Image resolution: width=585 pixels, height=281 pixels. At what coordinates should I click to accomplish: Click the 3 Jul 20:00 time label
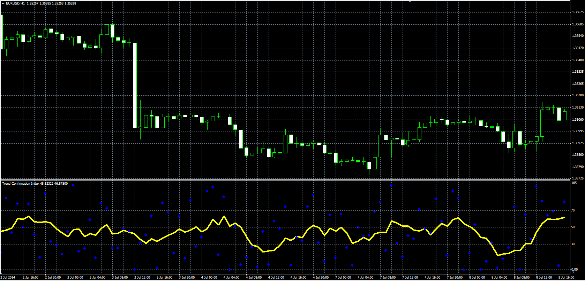[x=187, y=278]
